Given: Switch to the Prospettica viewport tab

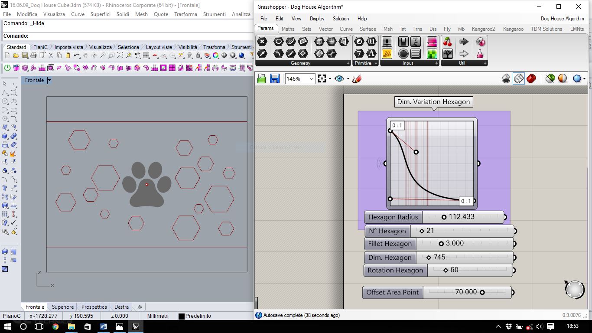Looking at the screenshot, I should 94,307.
